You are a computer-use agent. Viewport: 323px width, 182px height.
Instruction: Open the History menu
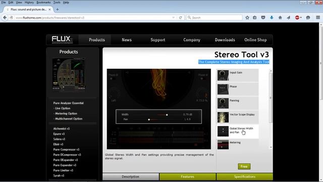(x=29, y=3)
